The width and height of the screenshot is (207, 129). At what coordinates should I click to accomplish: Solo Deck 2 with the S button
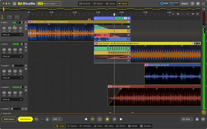pyautogui.click(x=26, y=44)
